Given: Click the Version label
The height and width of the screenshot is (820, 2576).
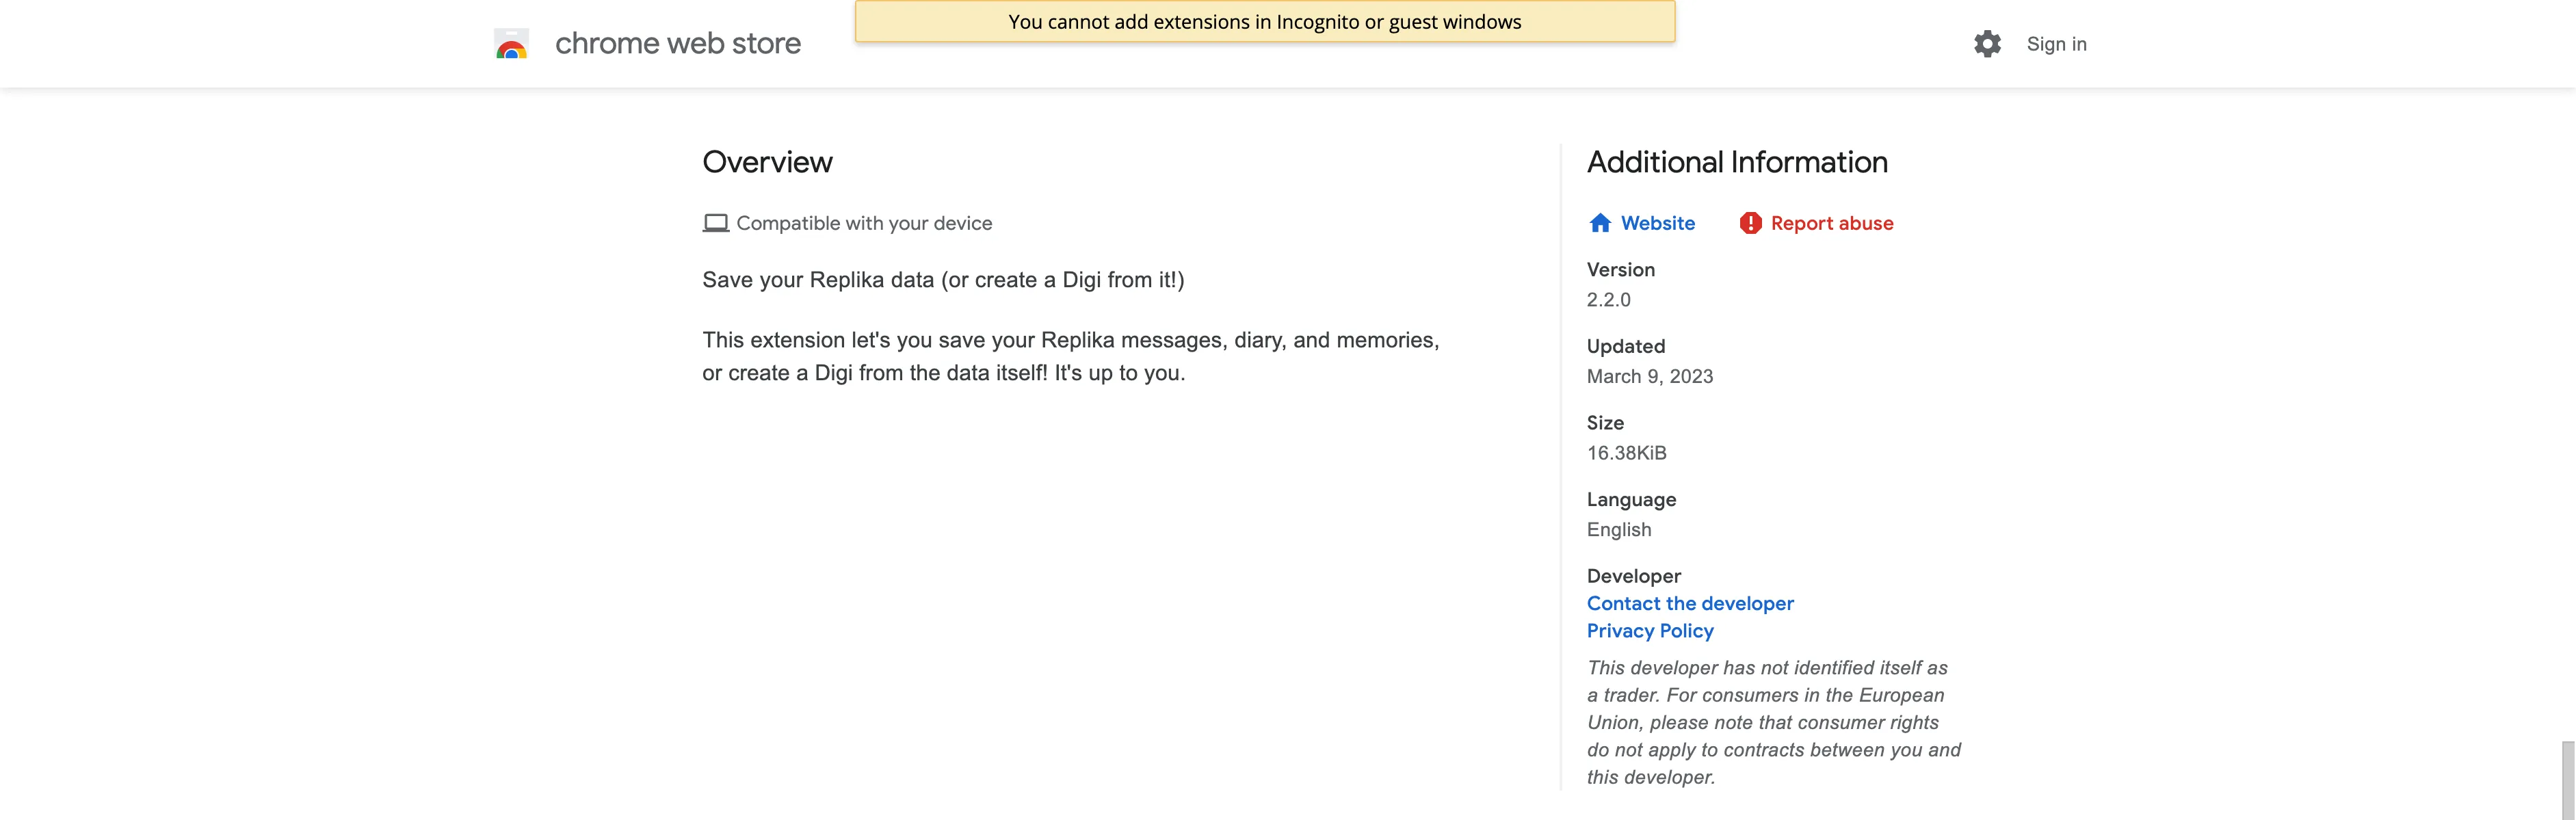Looking at the screenshot, I should coord(1620,270).
